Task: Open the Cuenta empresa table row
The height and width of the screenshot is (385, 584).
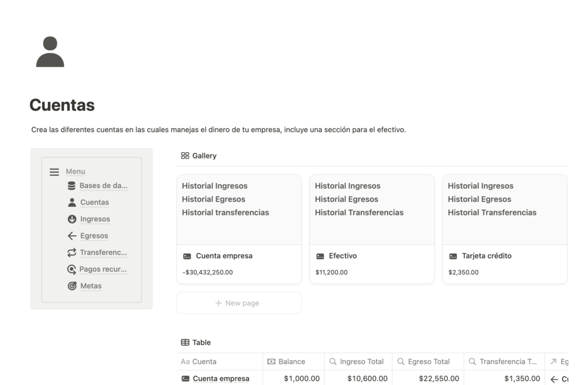Action: pos(221,379)
